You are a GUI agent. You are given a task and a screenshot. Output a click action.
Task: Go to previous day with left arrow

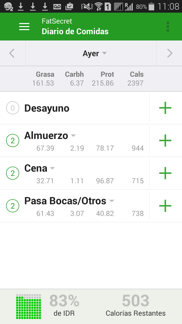pyautogui.click(x=12, y=53)
